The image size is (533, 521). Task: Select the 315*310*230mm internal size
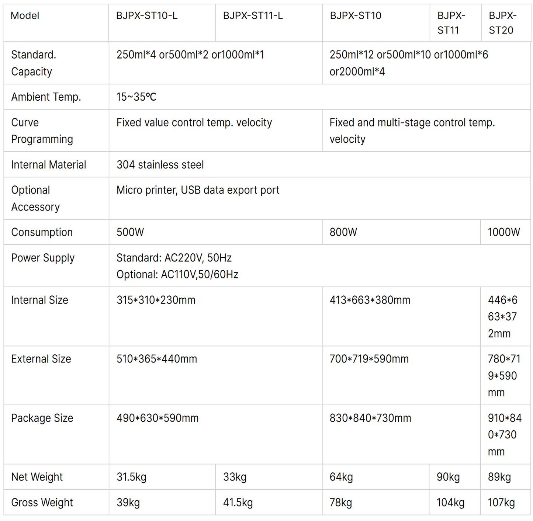[x=156, y=300]
